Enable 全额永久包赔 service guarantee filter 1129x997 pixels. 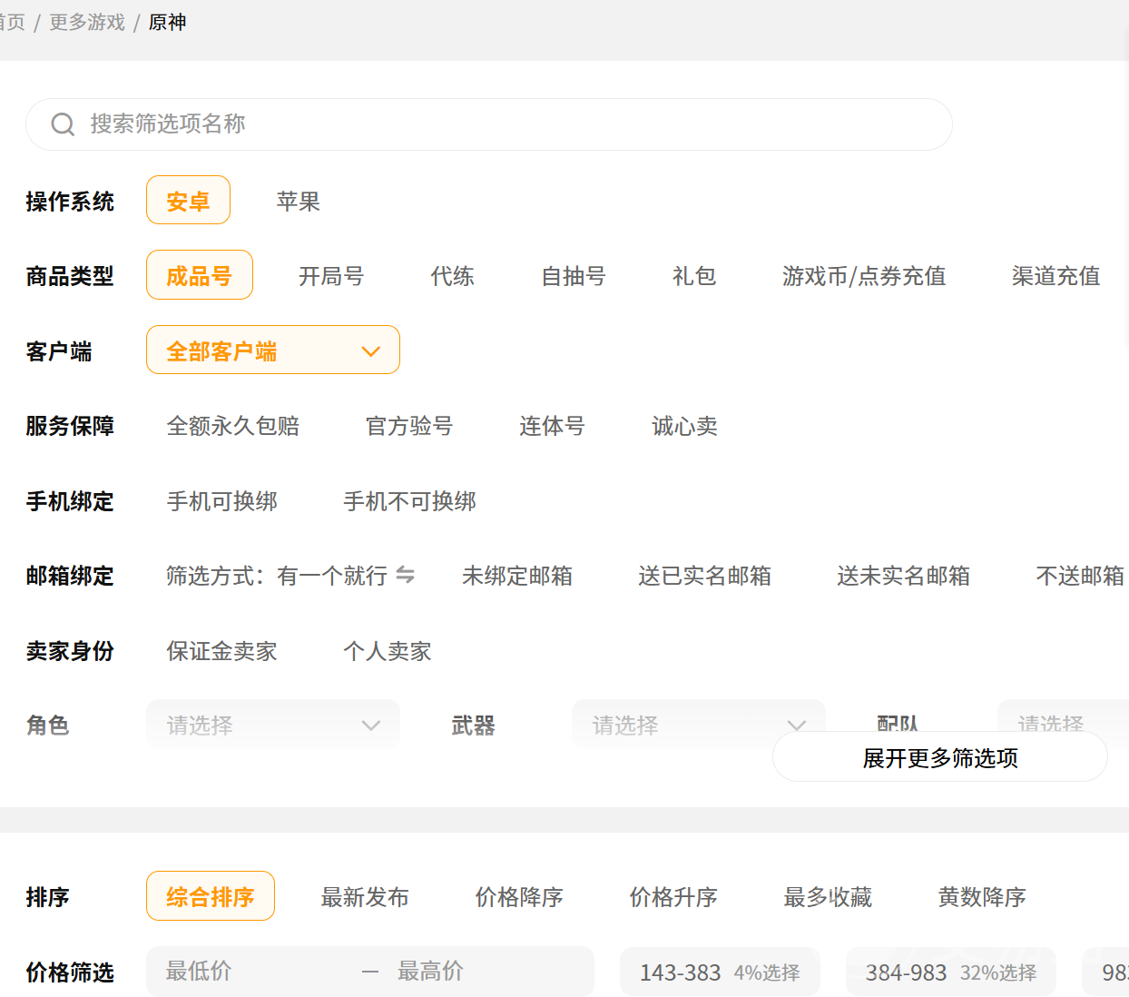point(233,426)
